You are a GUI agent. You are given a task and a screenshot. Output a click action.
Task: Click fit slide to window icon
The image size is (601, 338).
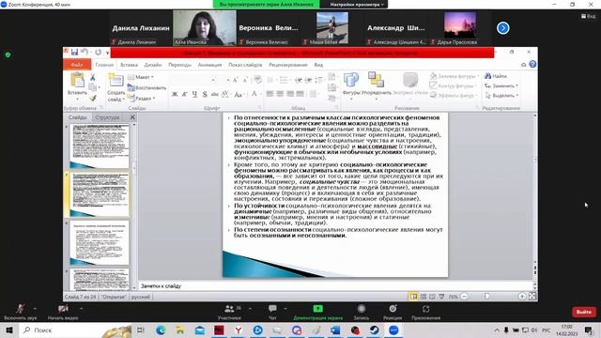532,297
